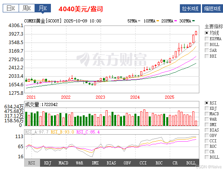Open the KDJ tab in bottom bar
The width and height of the screenshot is (223, 171).
coord(48,163)
